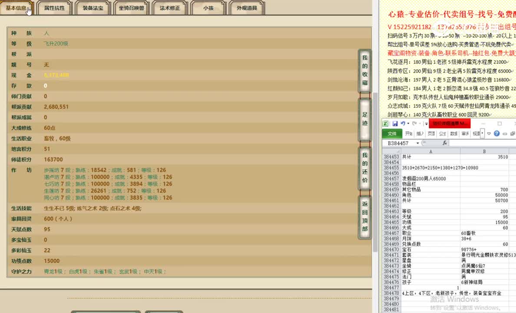Click the 足迹 side button
The image size is (516, 313).
coord(364,119)
